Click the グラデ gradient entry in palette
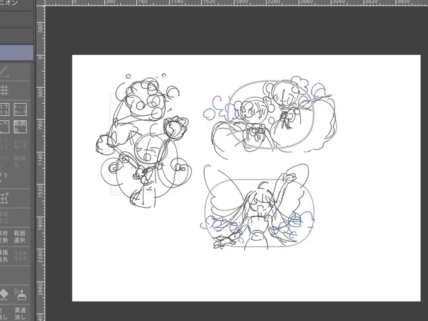Image resolution: width=428 pixels, height=321 pixels. click(x=3, y=178)
